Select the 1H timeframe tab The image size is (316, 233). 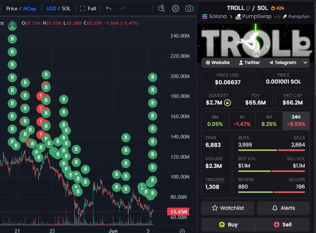(242, 120)
